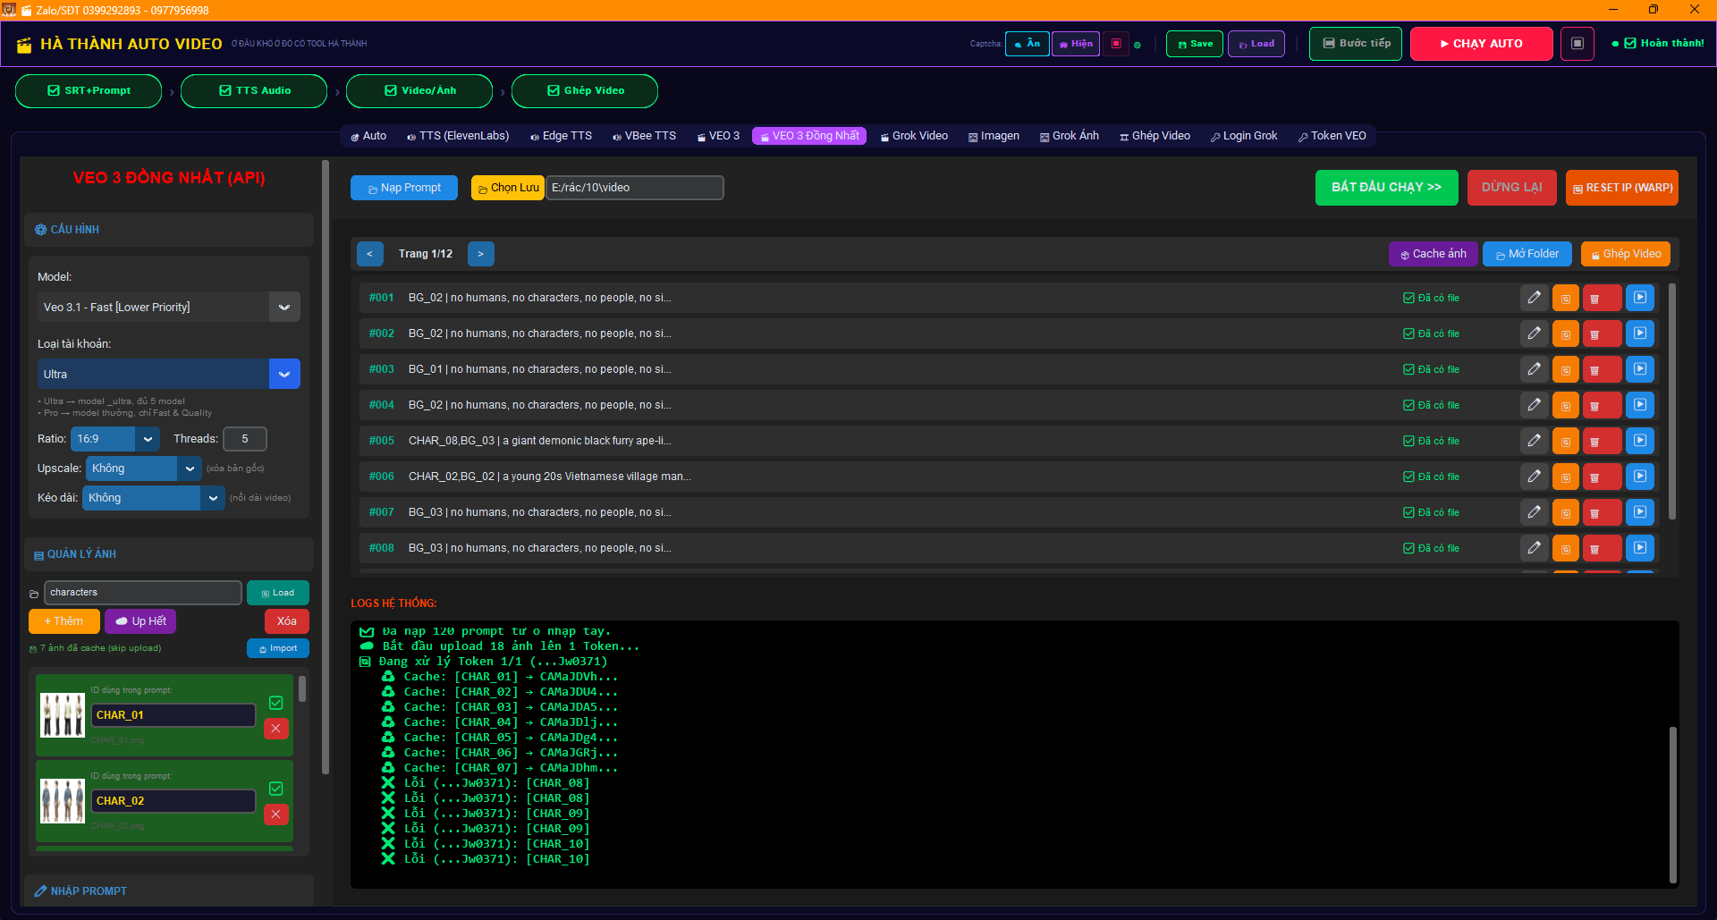
Task: Click the RESET IP (WARP) button
Action: [1621, 188]
